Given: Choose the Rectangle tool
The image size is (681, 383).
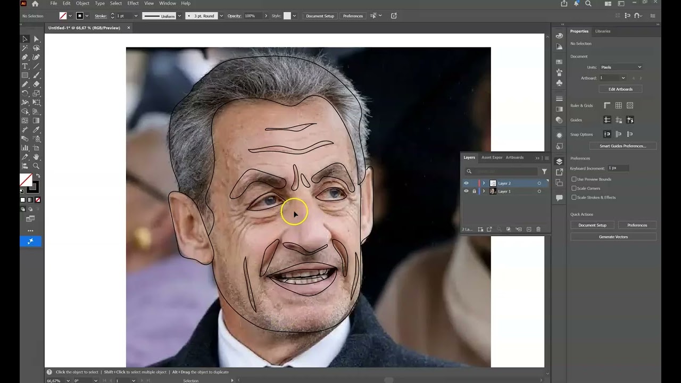Looking at the screenshot, I should (24, 75).
